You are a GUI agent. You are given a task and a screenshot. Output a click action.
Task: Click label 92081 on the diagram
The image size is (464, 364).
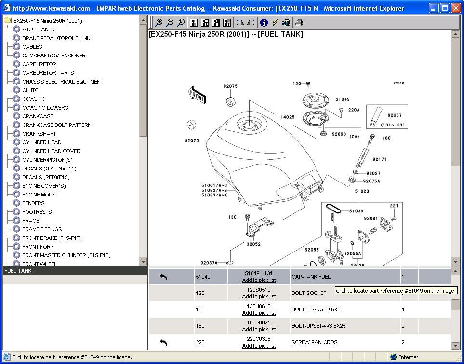[371, 219]
